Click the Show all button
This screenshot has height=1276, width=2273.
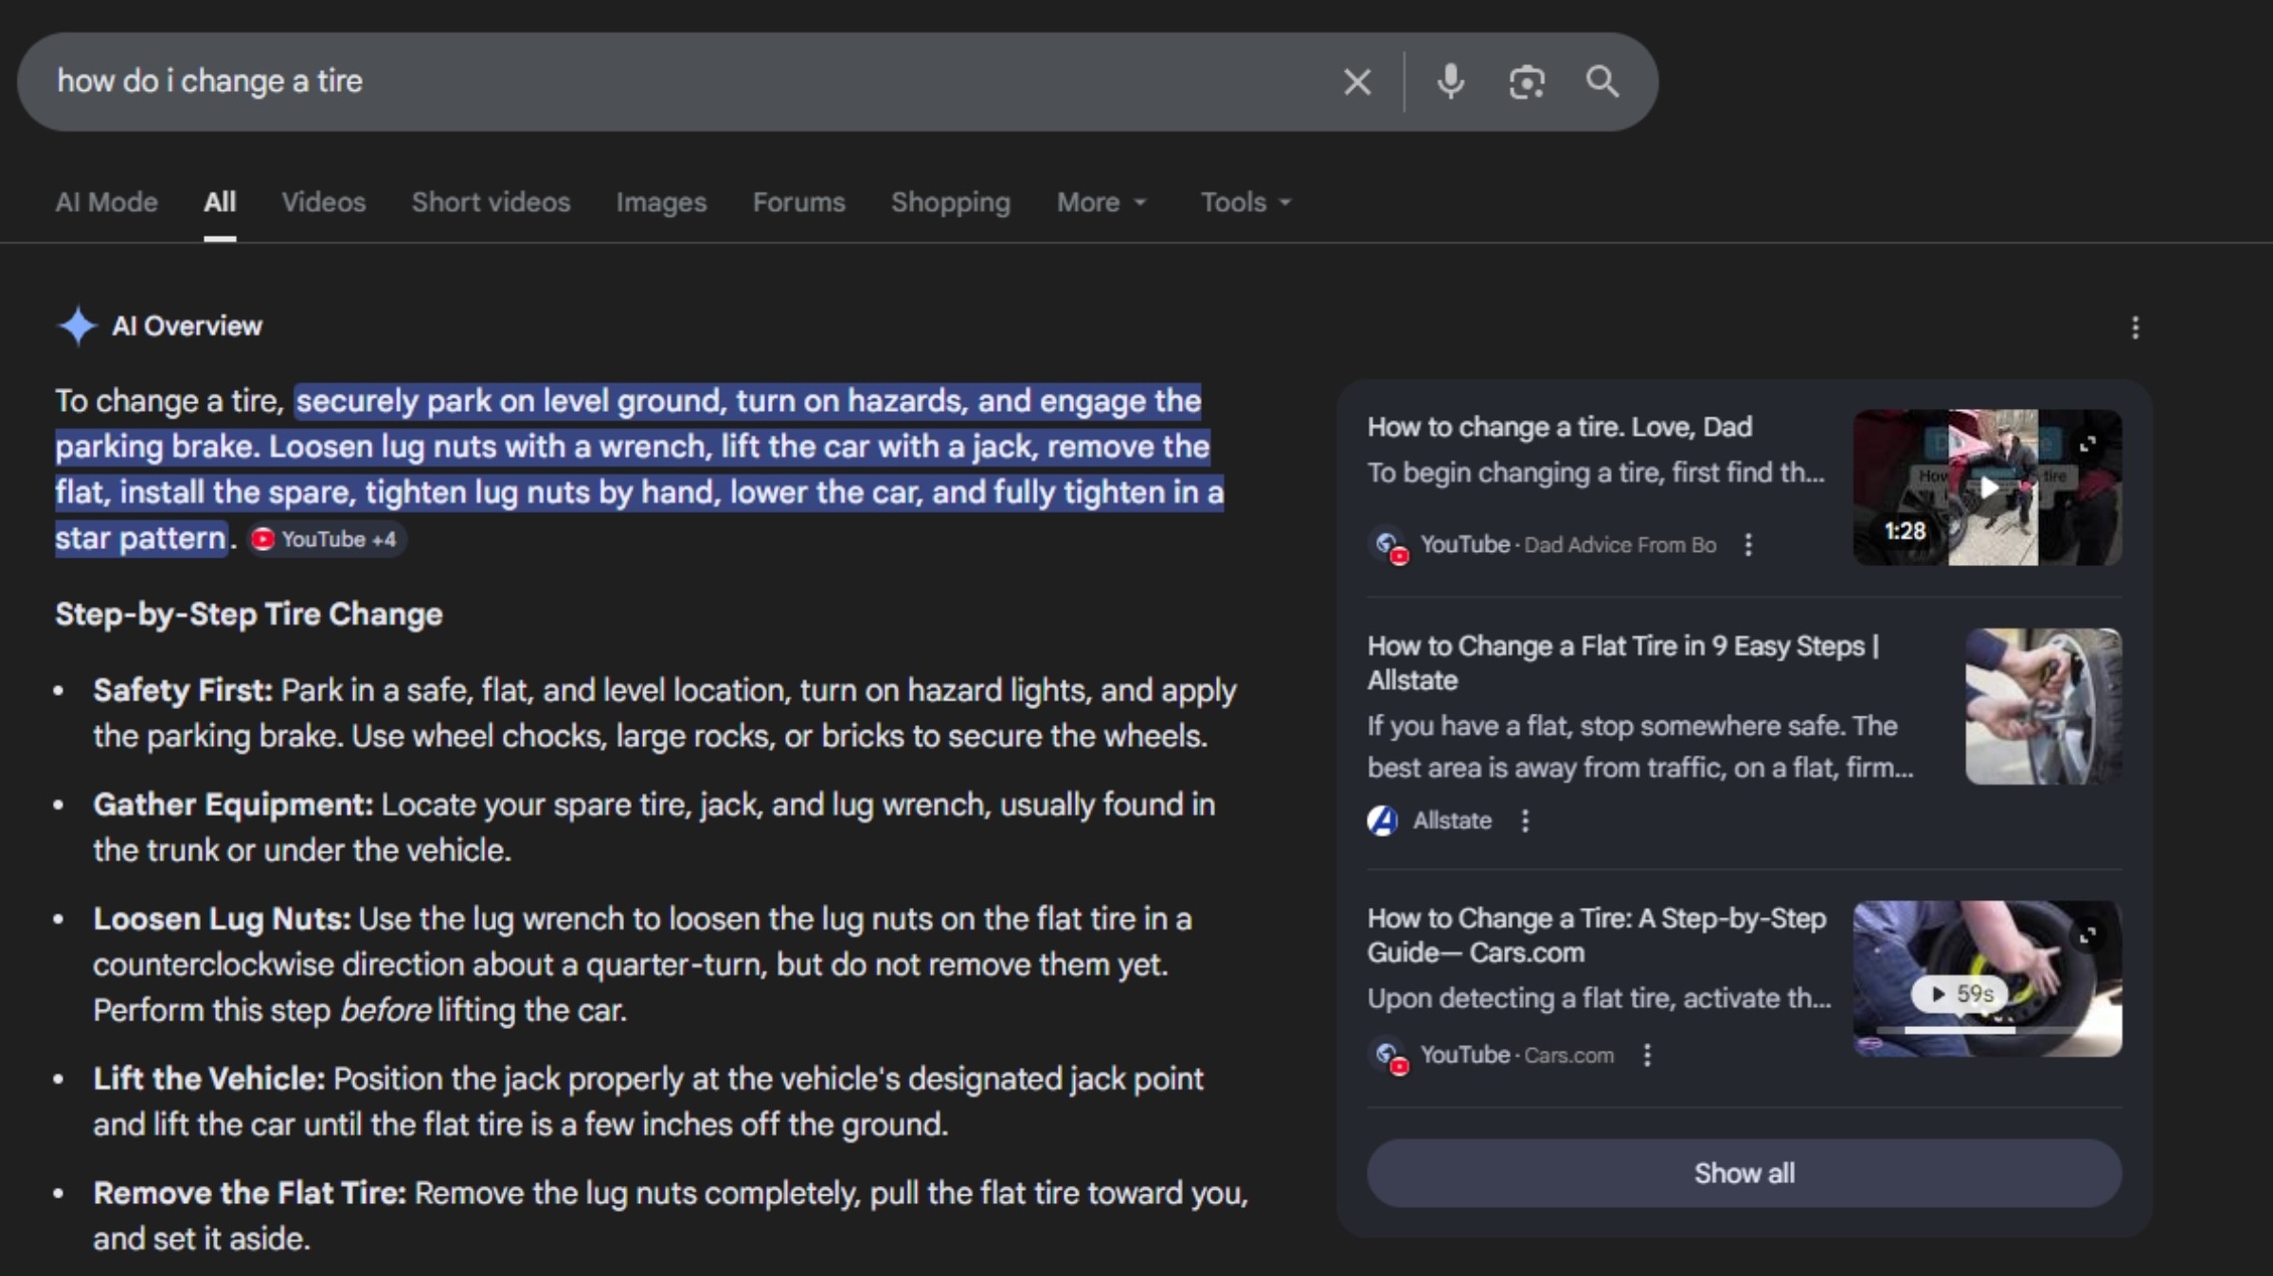(1744, 1173)
